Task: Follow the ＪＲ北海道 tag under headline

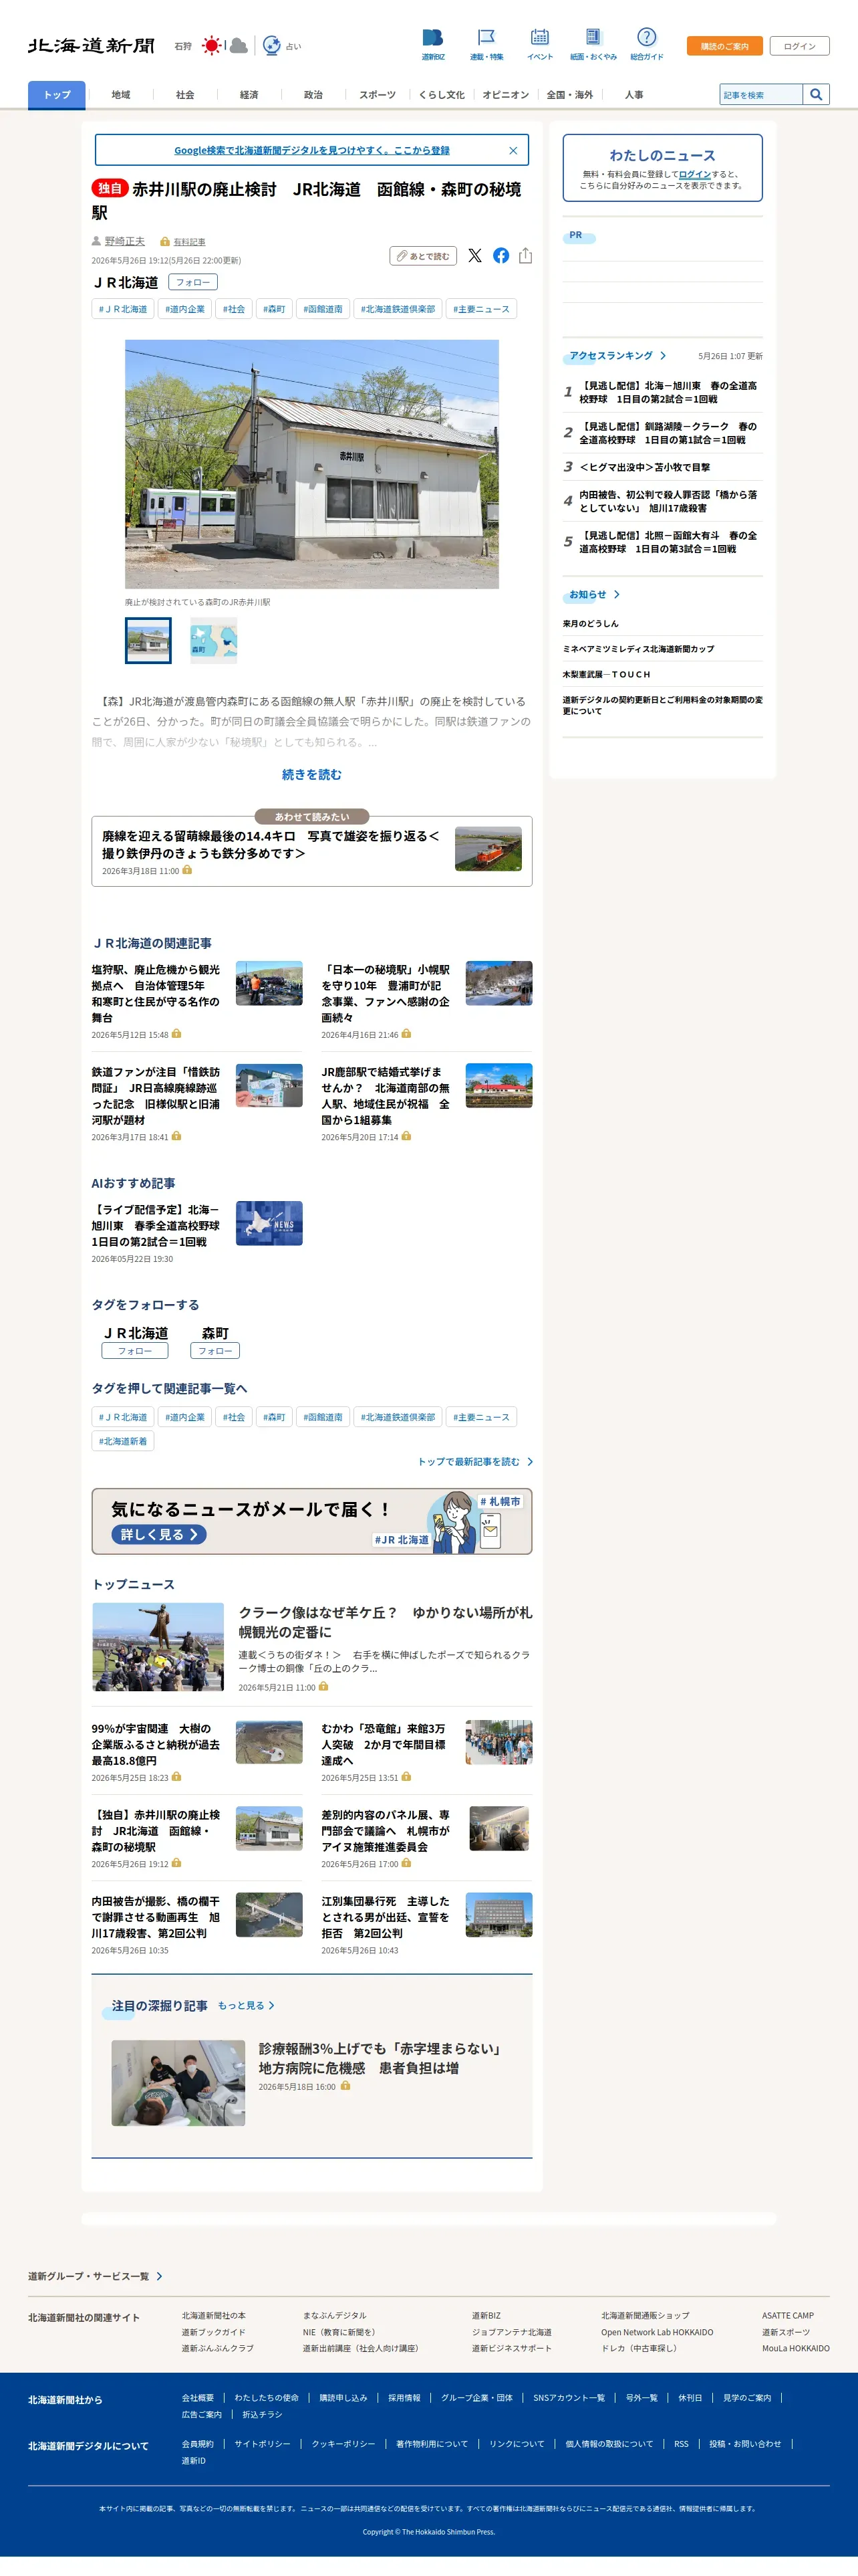Action: click(x=192, y=283)
